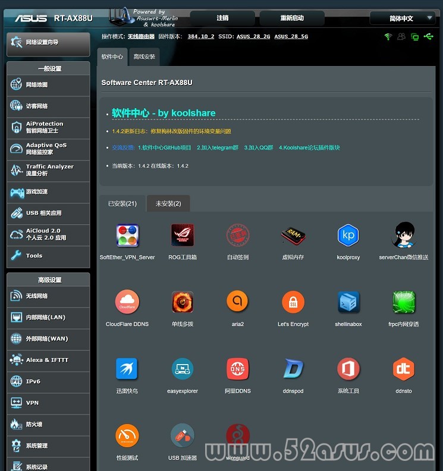Open the koolproxy plugin icon
This screenshot has height=471, width=443.
tap(348, 235)
